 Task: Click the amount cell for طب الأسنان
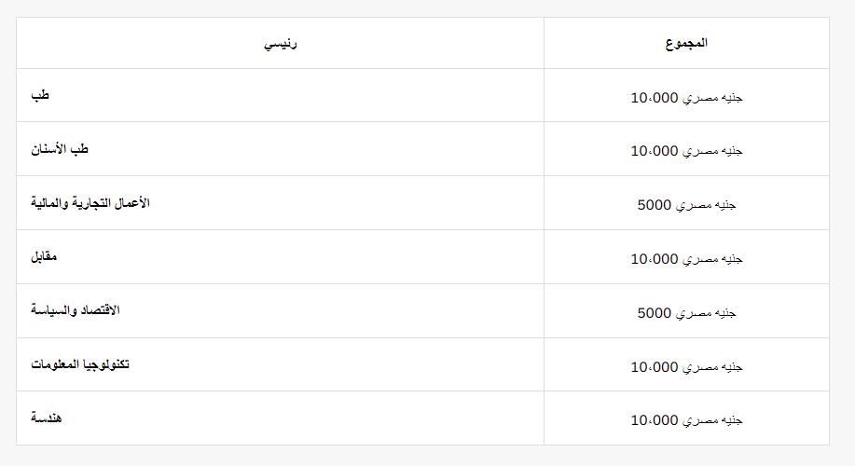click(686, 150)
